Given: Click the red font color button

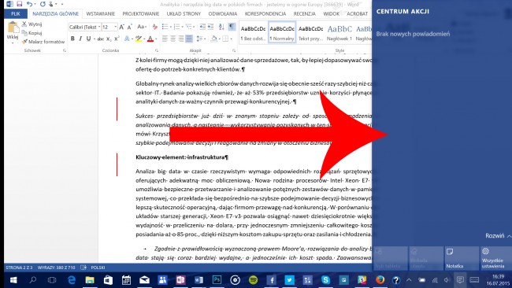Looking at the screenshot, I should (150, 39).
